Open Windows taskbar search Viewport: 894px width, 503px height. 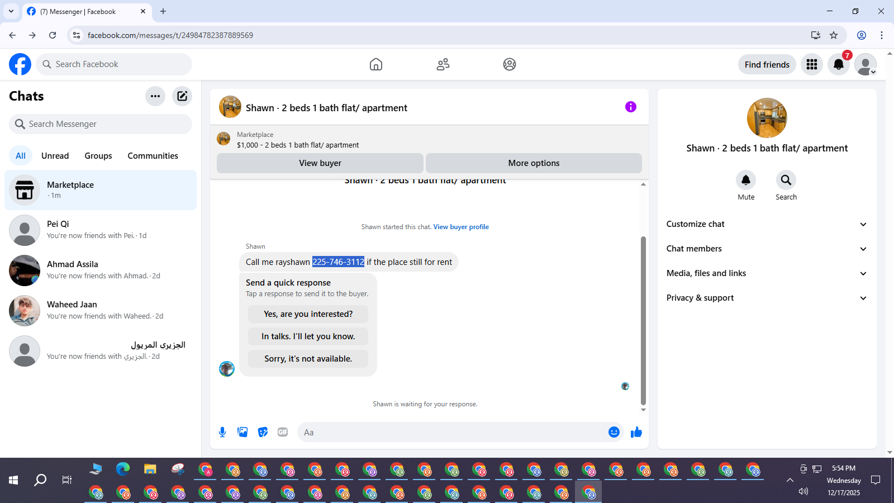pos(40,480)
